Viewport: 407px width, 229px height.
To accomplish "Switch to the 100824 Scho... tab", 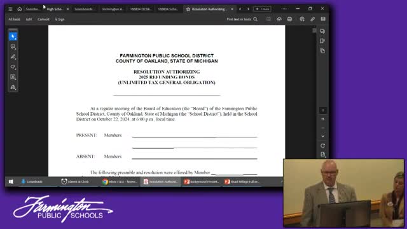I will tap(168, 9).
